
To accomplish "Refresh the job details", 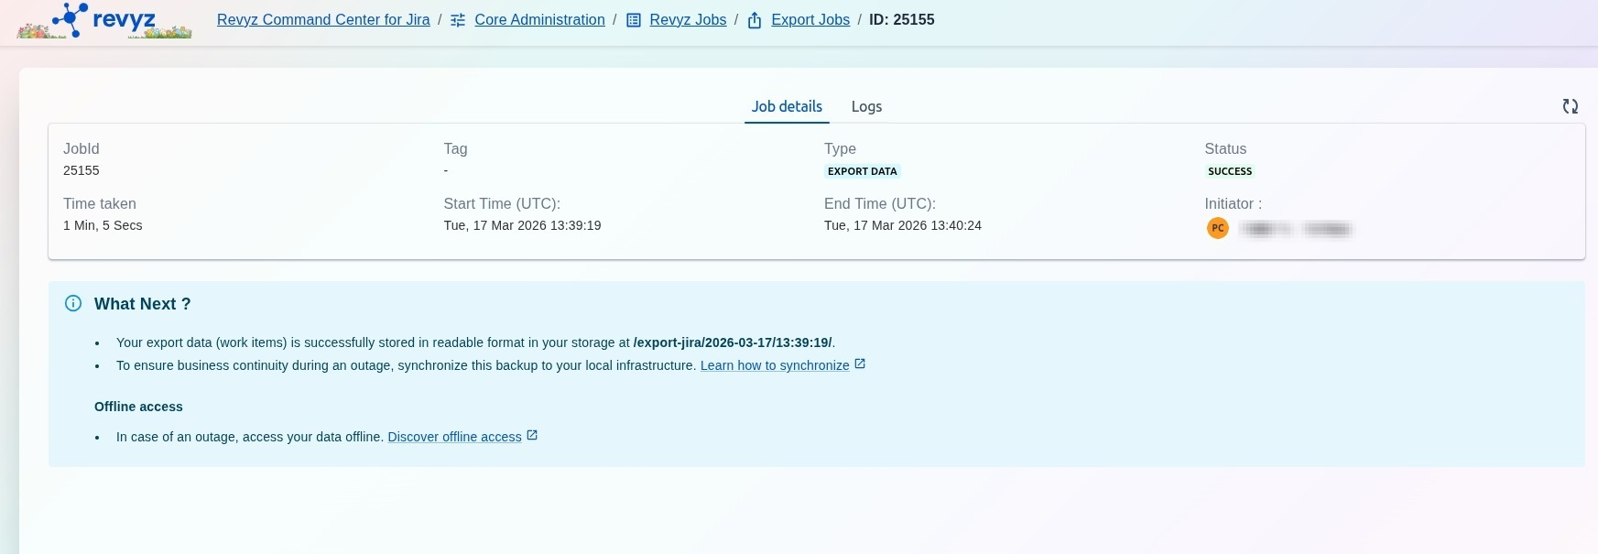I will coord(1570,106).
